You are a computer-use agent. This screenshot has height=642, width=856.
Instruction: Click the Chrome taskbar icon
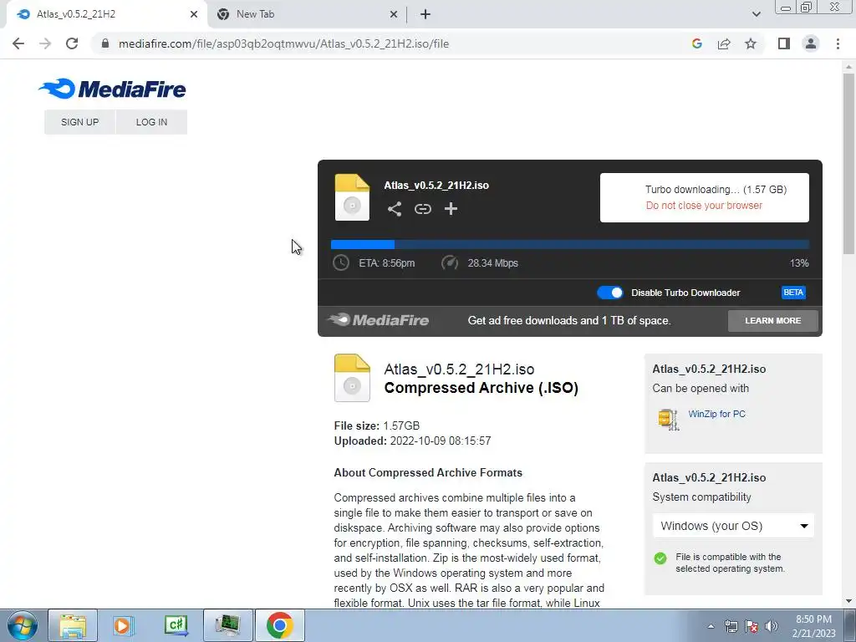[279, 625]
